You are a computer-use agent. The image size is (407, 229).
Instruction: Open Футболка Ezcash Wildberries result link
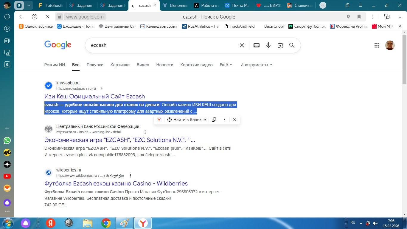tap(116, 184)
